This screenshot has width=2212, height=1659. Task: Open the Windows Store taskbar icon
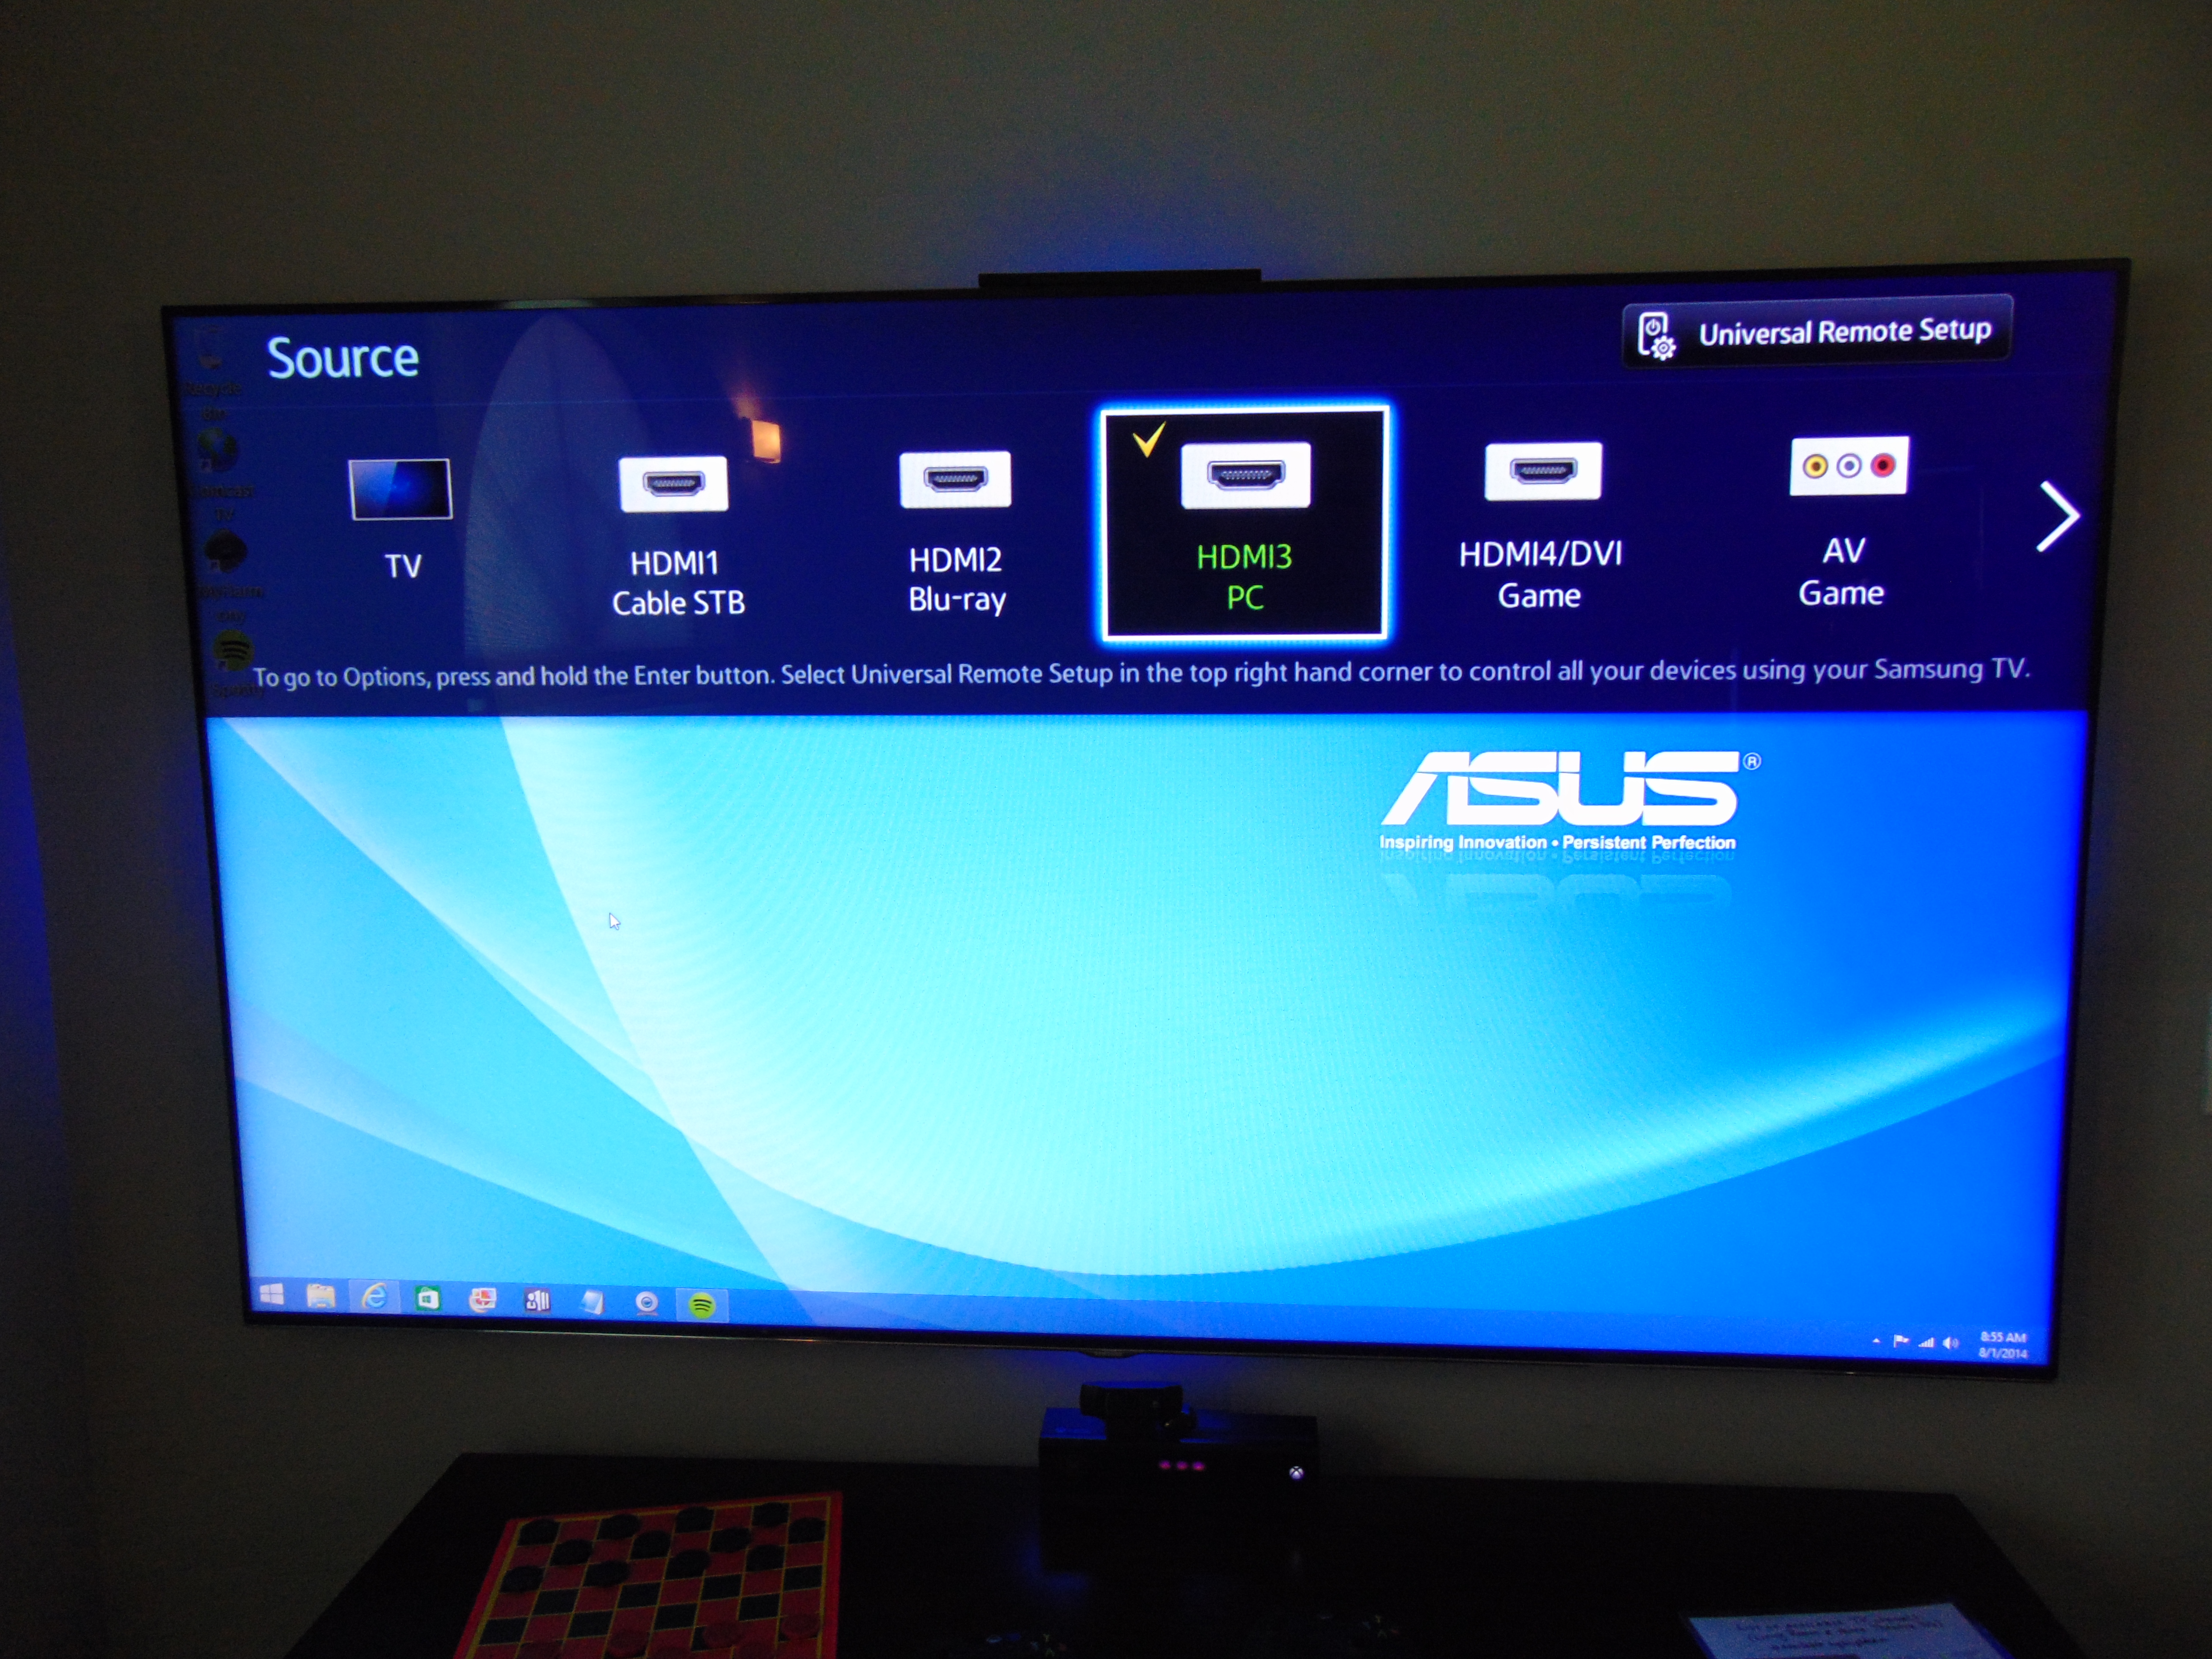click(428, 1298)
